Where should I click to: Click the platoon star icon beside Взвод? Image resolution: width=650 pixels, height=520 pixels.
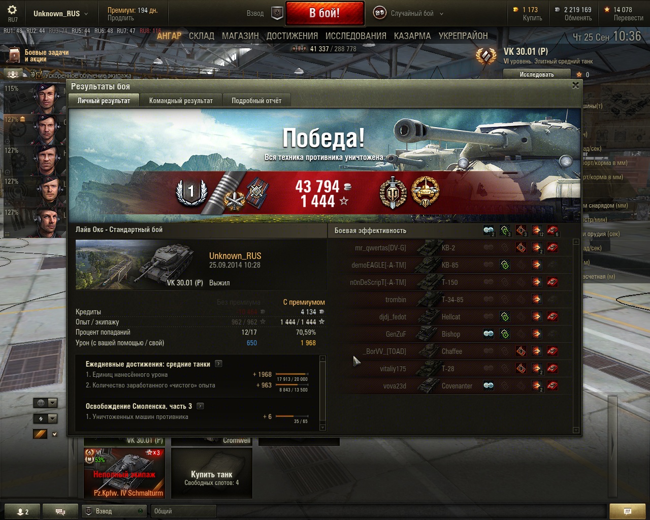pyautogui.click(x=277, y=13)
